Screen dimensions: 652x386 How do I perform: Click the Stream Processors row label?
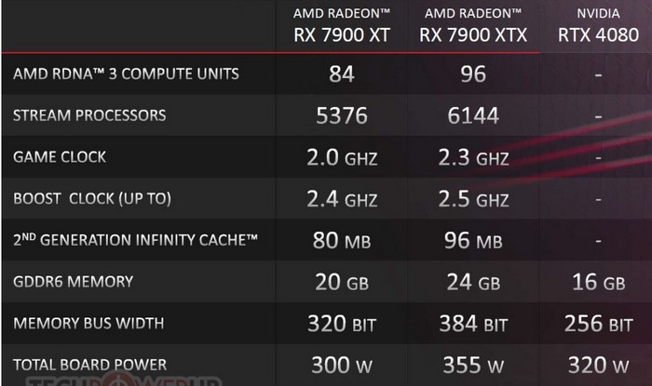click(x=89, y=115)
